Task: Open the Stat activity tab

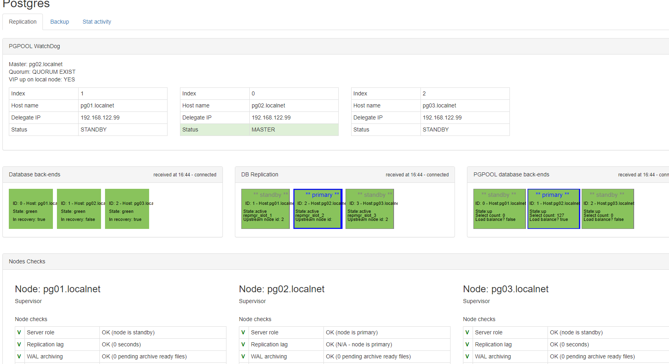Action: 97,22
